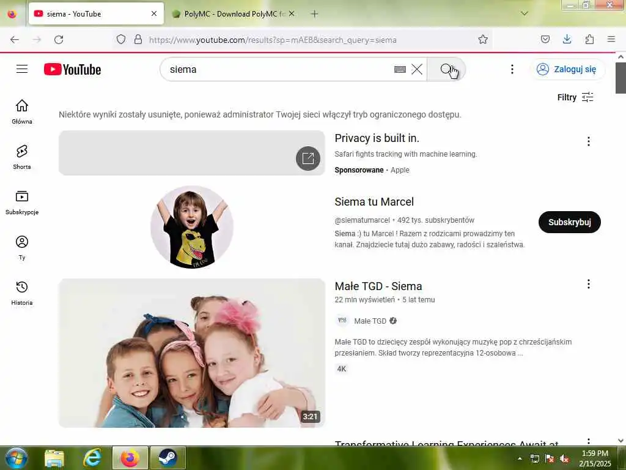Open the extensions puzzle icon
626x470 pixels.
click(x=589, y=39)
